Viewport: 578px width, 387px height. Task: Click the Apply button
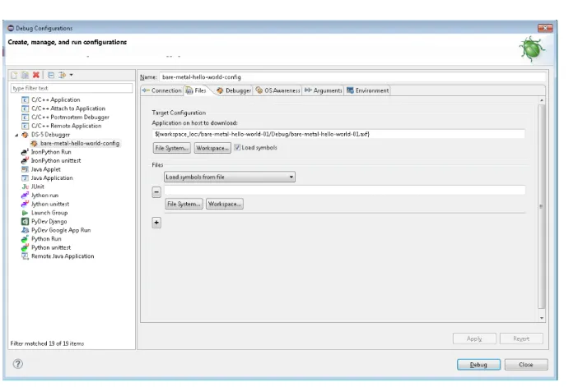474,339
